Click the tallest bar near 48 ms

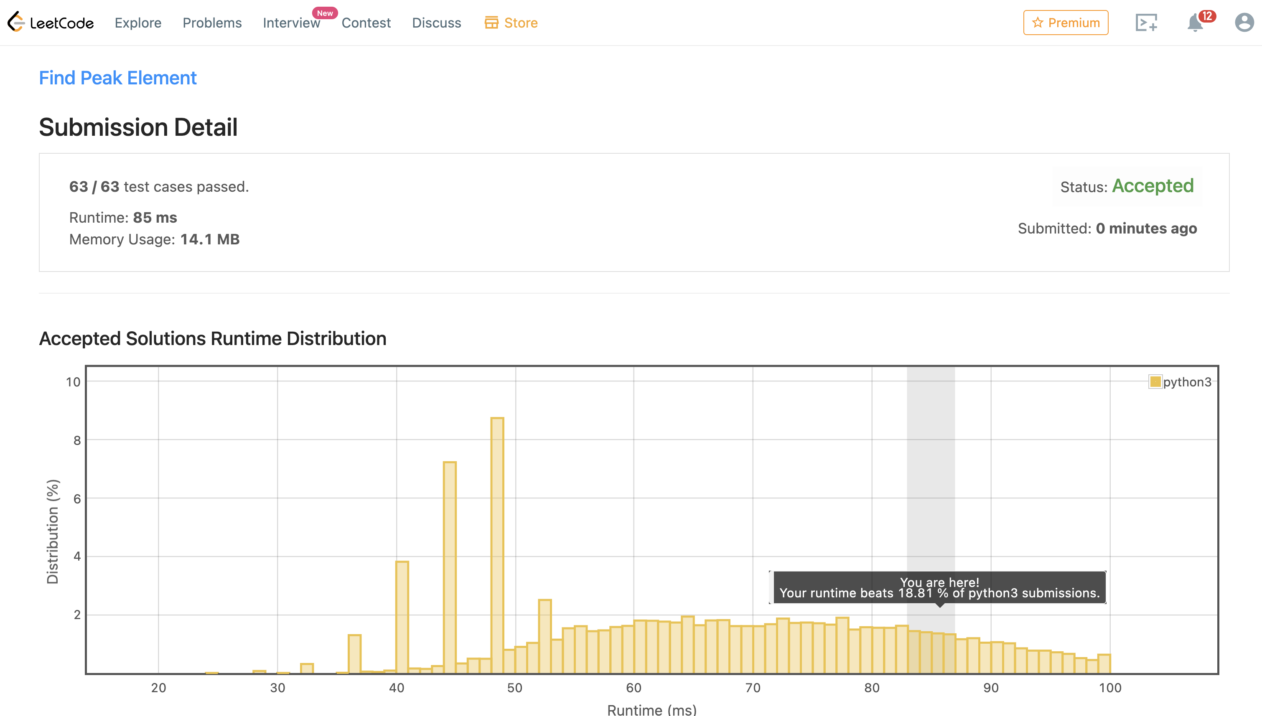point(497,545)
